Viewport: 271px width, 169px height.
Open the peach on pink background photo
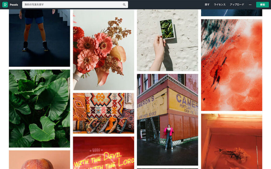(39, 160)
